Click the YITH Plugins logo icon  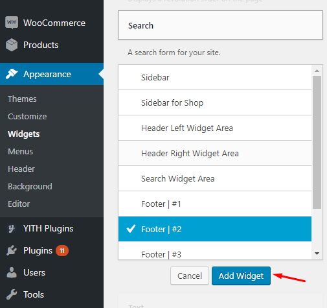pos(12,228)
